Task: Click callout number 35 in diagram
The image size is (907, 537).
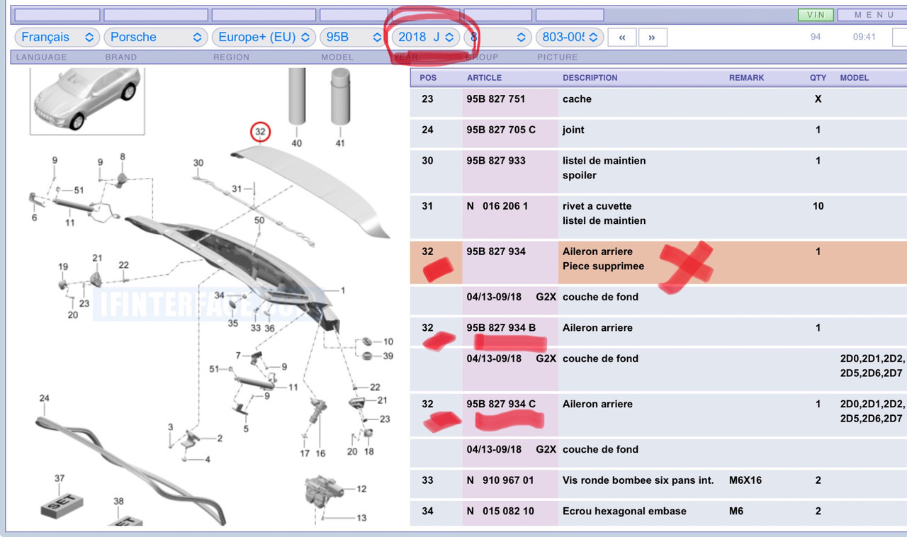Action: point(233,324)
